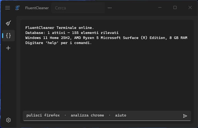Viewport: 198px width, 128px height.
Task: Click the FluentCleaner title text
Action: tap(37, 8)
